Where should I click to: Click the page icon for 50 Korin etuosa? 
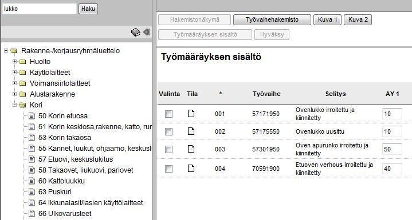tap(32, 116)
